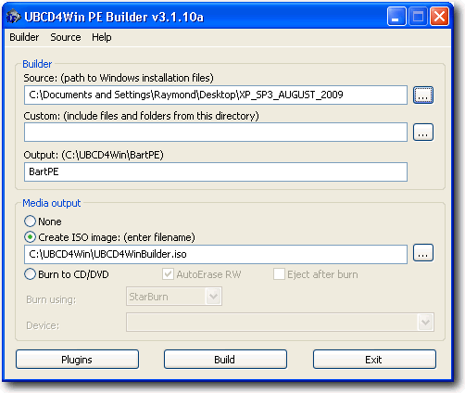Maximize the PE Builder window

point(418,17)
